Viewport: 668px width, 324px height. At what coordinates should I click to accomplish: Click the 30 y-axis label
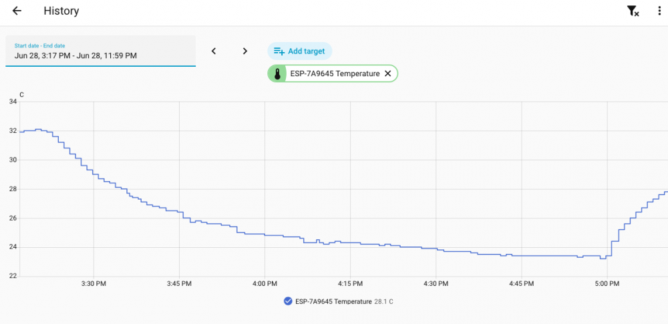(x=13, y=160)
